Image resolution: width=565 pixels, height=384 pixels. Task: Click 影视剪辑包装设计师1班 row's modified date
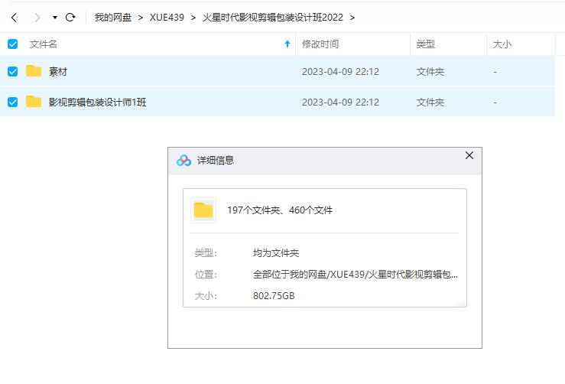click(340, 102)
